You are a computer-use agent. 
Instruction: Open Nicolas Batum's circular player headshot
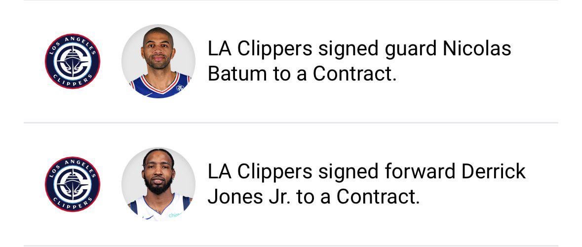coord(158,61)
